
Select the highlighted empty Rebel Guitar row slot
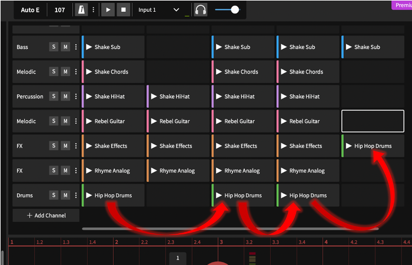(373, 121)
